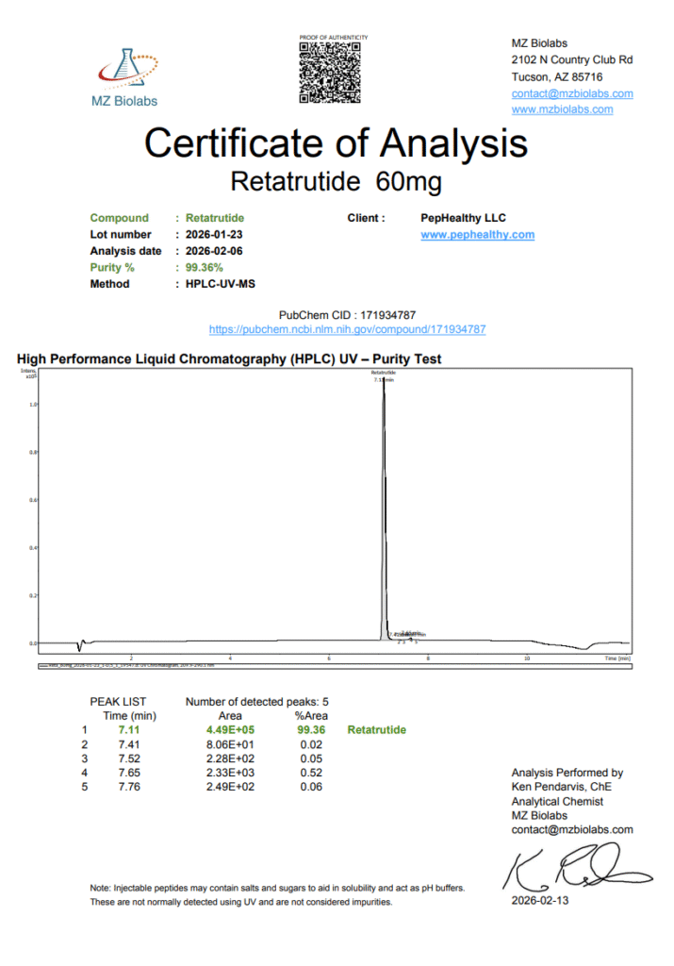Click the signing date 2026-02-13

[x=540, y=900]
